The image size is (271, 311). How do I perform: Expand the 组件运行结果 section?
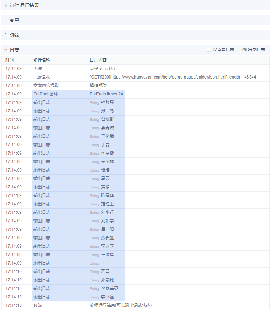pos(6,5)
